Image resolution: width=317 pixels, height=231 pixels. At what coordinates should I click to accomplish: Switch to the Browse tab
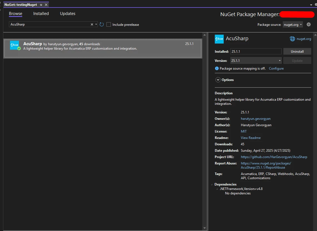[16, 14]
